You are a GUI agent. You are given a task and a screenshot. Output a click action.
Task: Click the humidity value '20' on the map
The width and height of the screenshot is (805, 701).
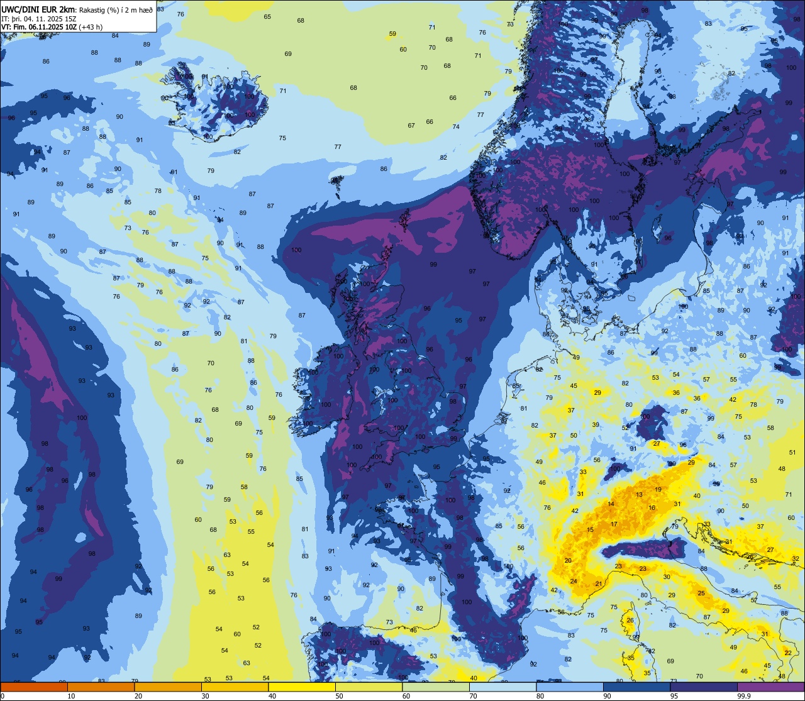click(568, 560)
